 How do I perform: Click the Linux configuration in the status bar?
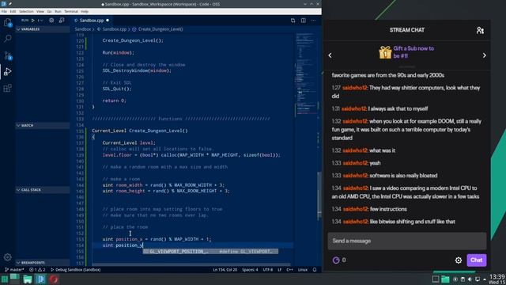click(x=303, y=269)
